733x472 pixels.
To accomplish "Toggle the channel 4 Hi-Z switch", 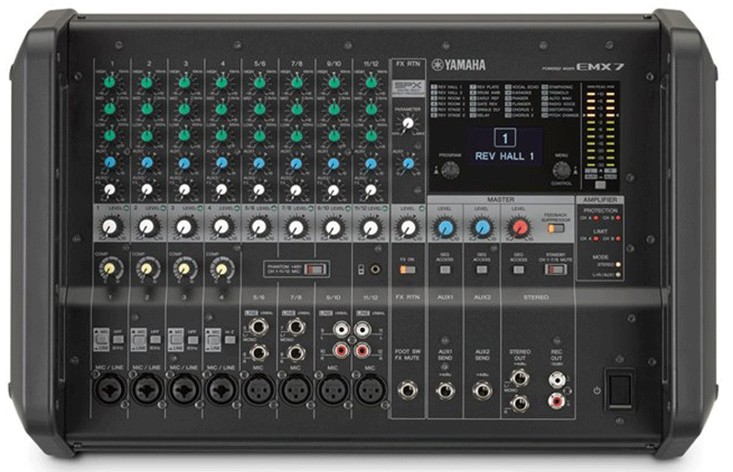I will pyautogui.click(x=230, y=340).
